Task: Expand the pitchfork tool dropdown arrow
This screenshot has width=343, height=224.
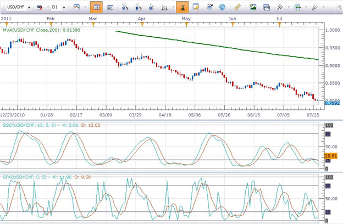Action: click(289, 7)
